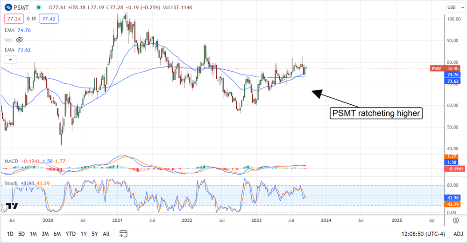Image resolution: width=467 pixels, height=243 pixels.
Task: Click the 100.00 price axis label
Action: [x=454, y=19]
